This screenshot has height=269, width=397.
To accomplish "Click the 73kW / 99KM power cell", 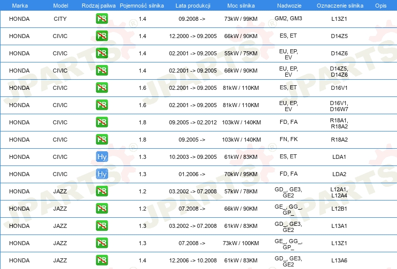I will (241, 19).
